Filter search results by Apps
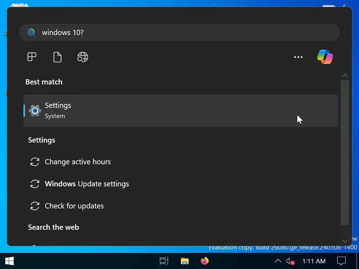The width and height of the screenshot is (359, 269). tap(32, 57)
